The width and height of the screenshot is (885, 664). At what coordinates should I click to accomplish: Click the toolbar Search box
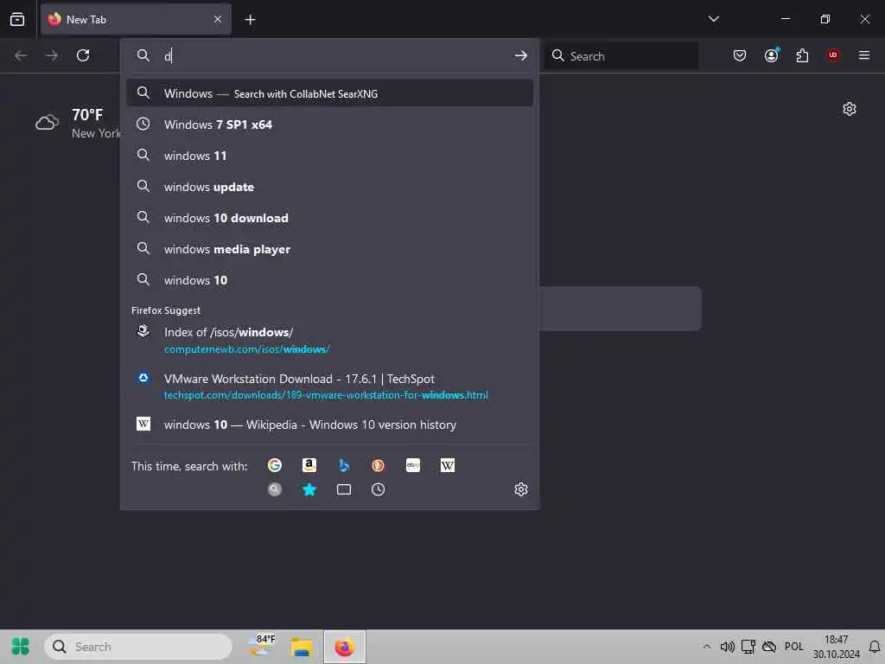tap(621, 55)
